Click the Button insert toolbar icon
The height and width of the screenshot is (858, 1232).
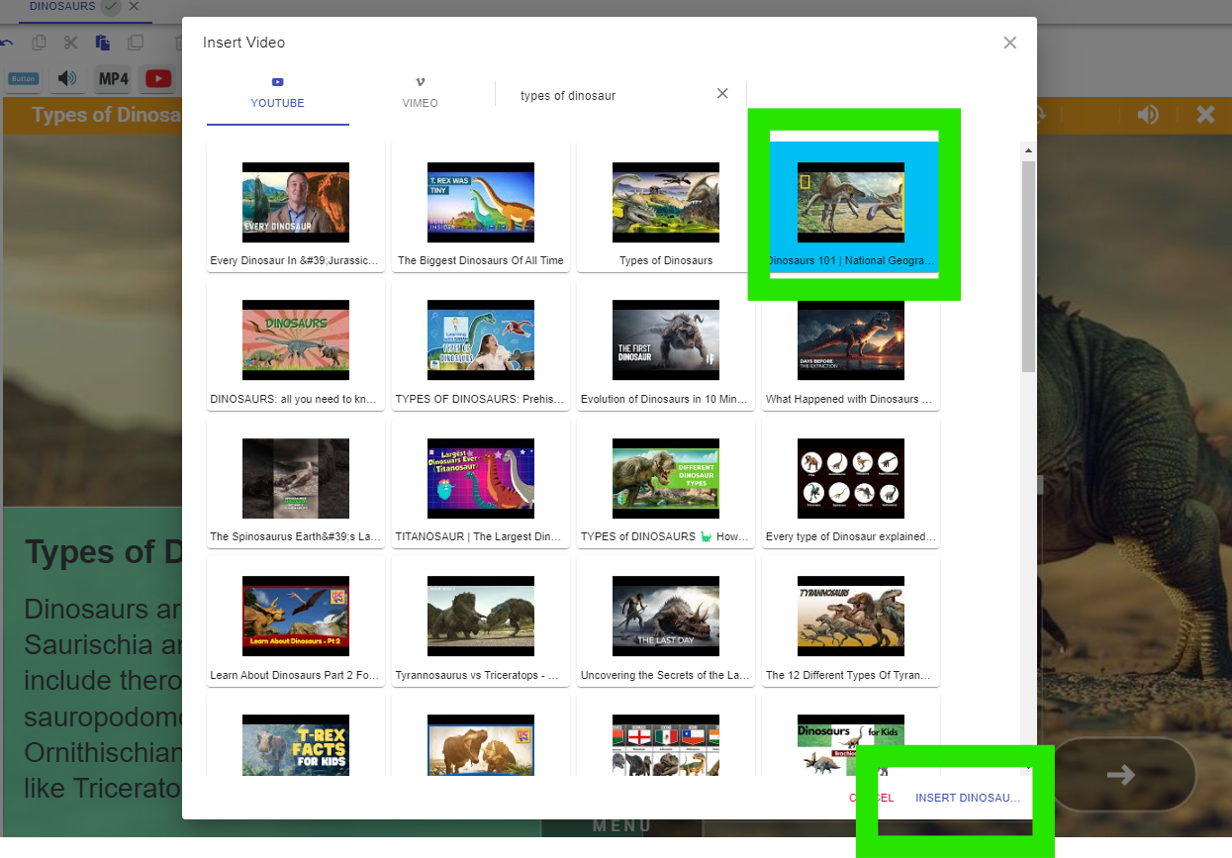(x=23, y=78)
